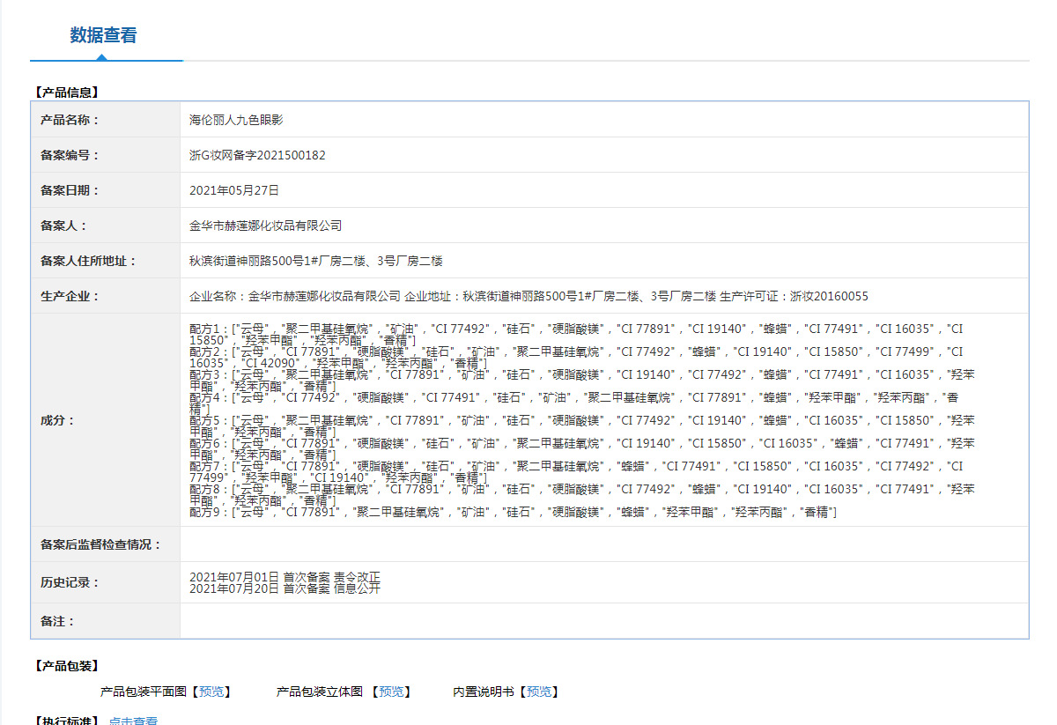Click the 生产企业 row label
Screen dimensions: 1057x725
click(70, 296)
